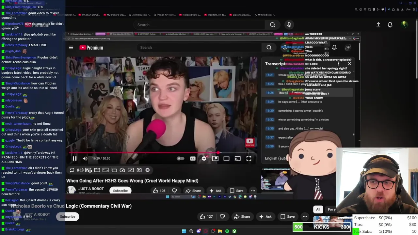This screenshot has width=418, height=235.
Task: Subscribe to JUST A ROBOT channel
Action: (x=121, y=191)
